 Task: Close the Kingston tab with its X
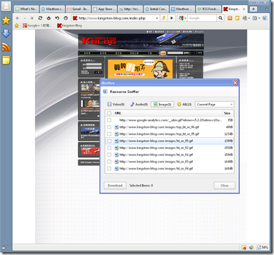click(244, 9)
